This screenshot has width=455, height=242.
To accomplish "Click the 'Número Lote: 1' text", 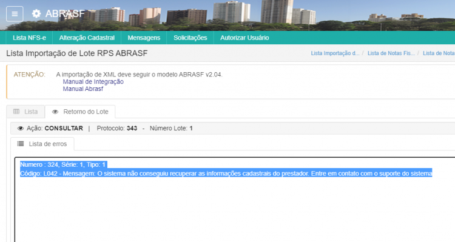I will click(x=171, y=128).
